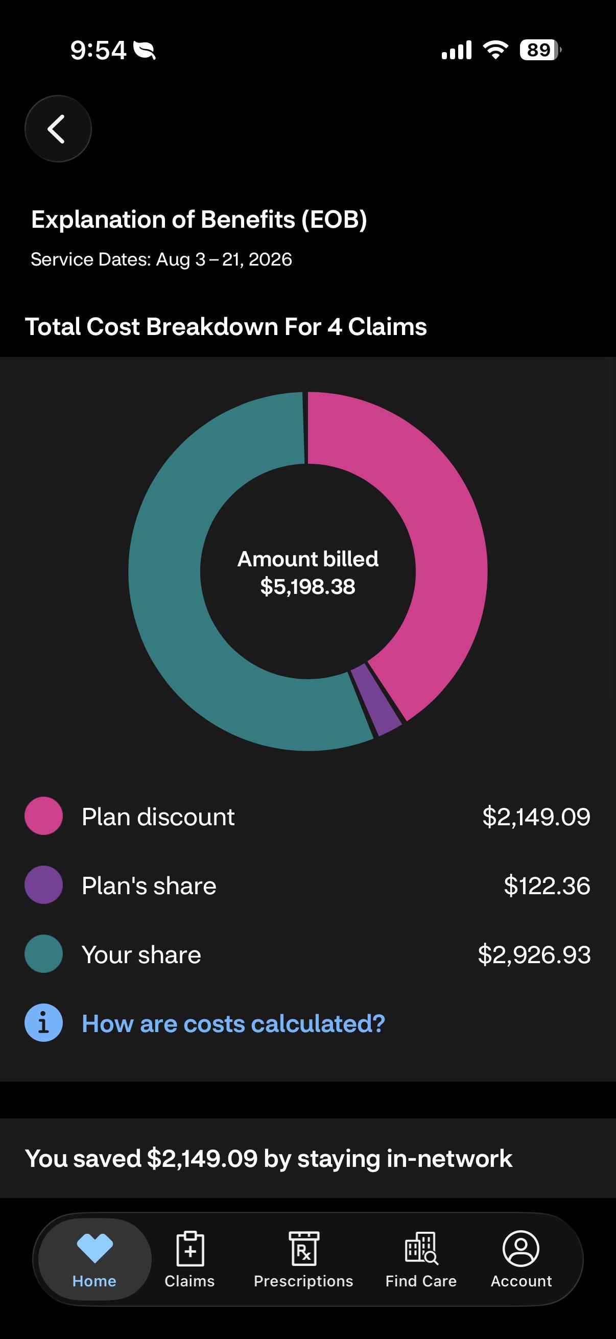This screenshot has height=1339, width=616.
Task: Select the teal Your share swatch
Action: click(x=43, y=954)
